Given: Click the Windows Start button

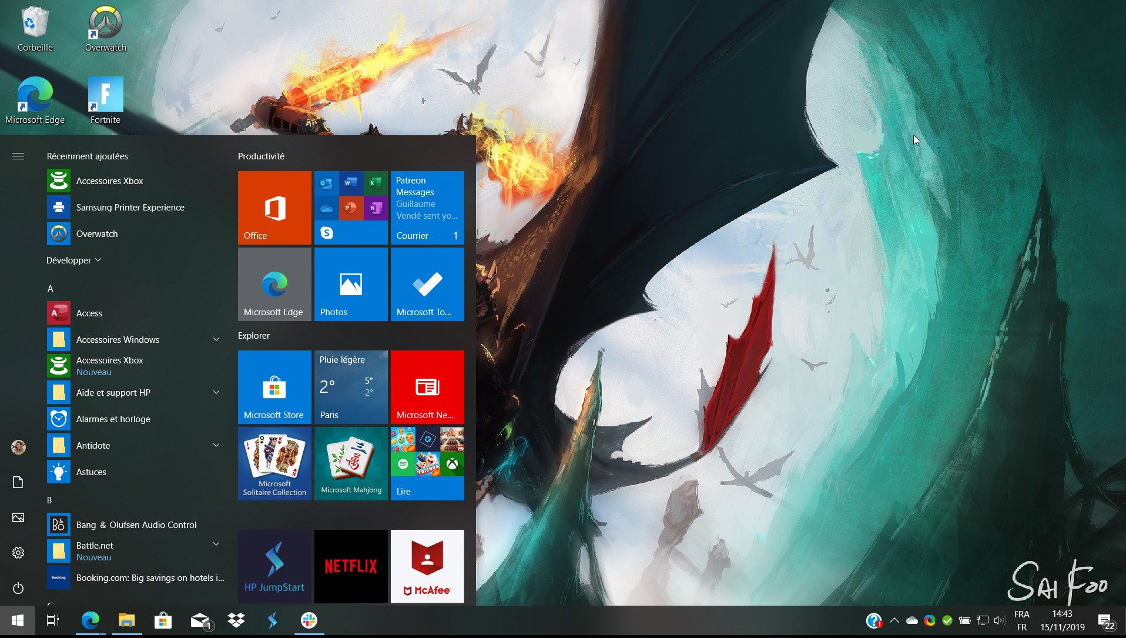Looking at the screenshot, I should (18, 620).
